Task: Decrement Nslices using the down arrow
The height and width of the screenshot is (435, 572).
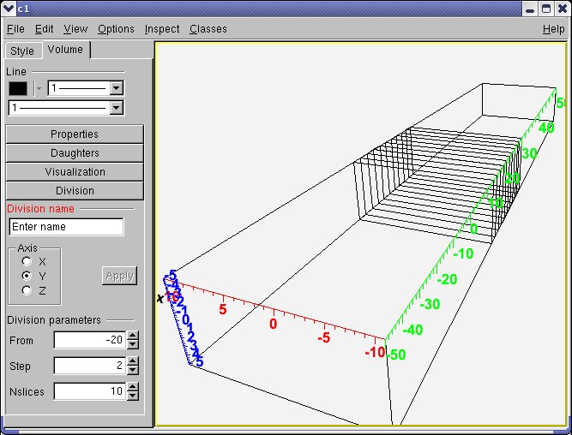Action: 132,396
